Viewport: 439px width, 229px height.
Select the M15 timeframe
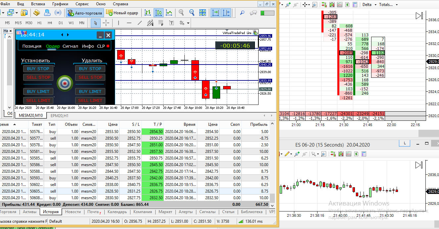click(x=18, y=23)
